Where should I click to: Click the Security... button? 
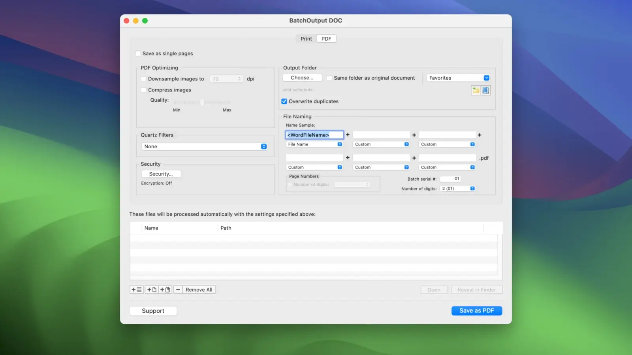(x=161, y=174)
